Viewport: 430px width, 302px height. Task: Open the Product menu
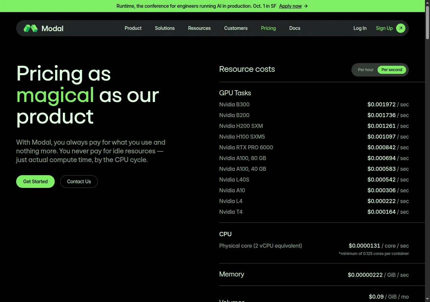133,28
